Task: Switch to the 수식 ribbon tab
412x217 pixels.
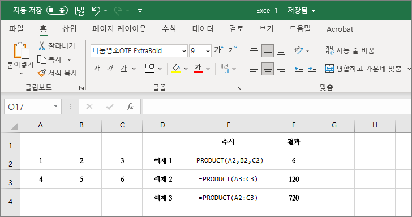Action: coord(169,29)
